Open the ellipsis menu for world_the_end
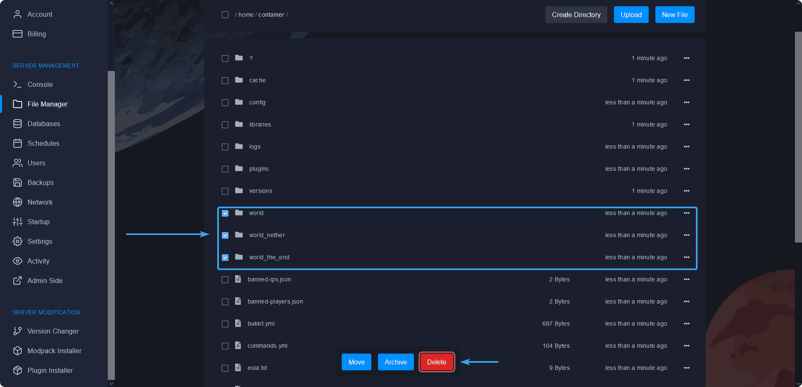This screenshot has height=387, width=802. coord(686,257)
